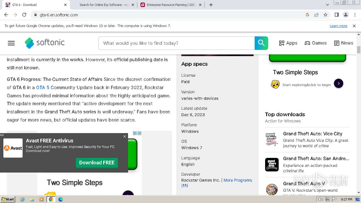
Task: Click the San Andreas game thumbnail
Action: click(272, 165)
